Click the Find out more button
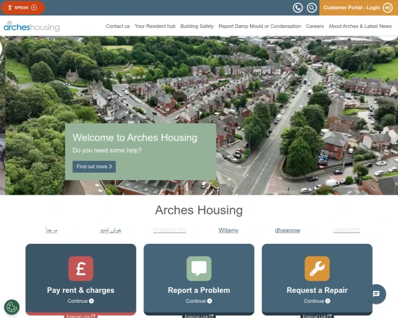Image resolution: width=398 pixels, height=318 pixels. coord(94,166)
